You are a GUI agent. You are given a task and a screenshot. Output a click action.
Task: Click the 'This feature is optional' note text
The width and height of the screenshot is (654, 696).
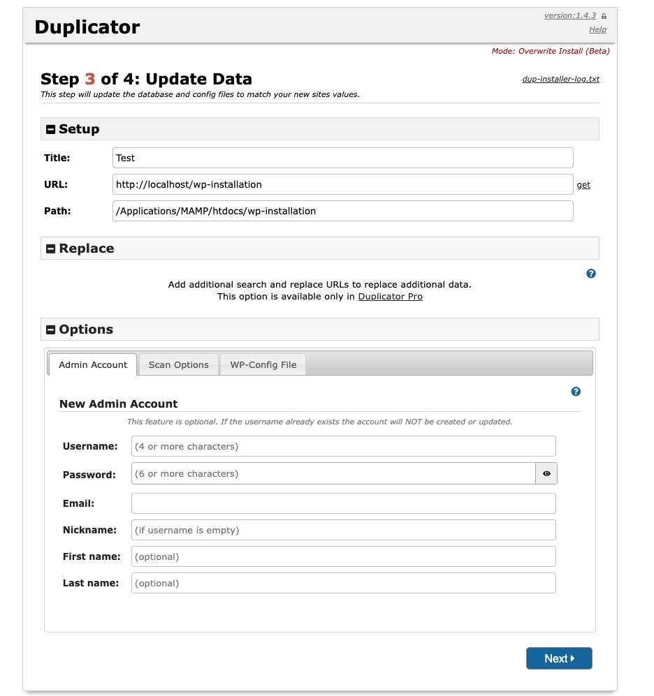coord(319,422)
